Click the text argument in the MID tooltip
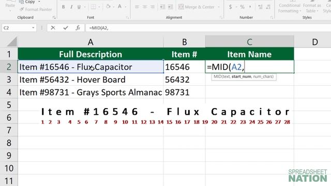The width and height of the screenshot is (331, 186). [x=227, y=76]
